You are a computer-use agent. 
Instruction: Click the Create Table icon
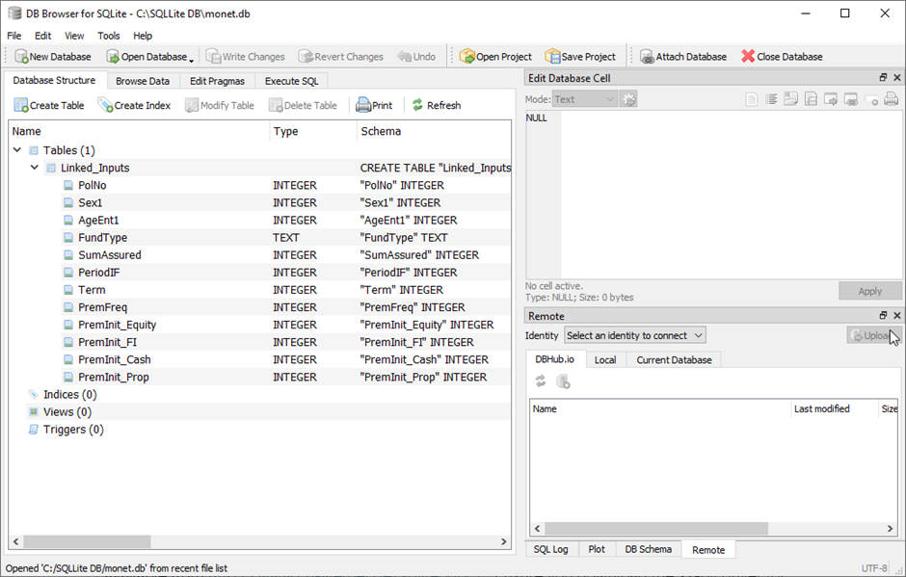coord(21,106)
